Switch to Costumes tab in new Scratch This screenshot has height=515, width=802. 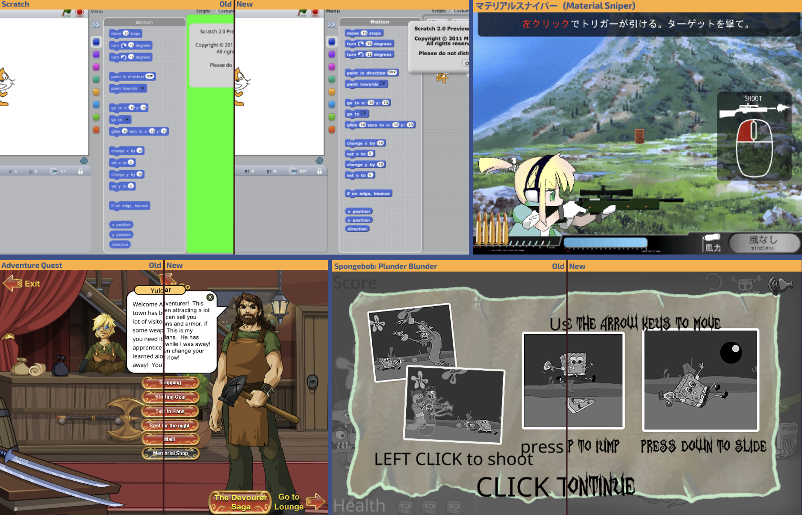[461, 11]
